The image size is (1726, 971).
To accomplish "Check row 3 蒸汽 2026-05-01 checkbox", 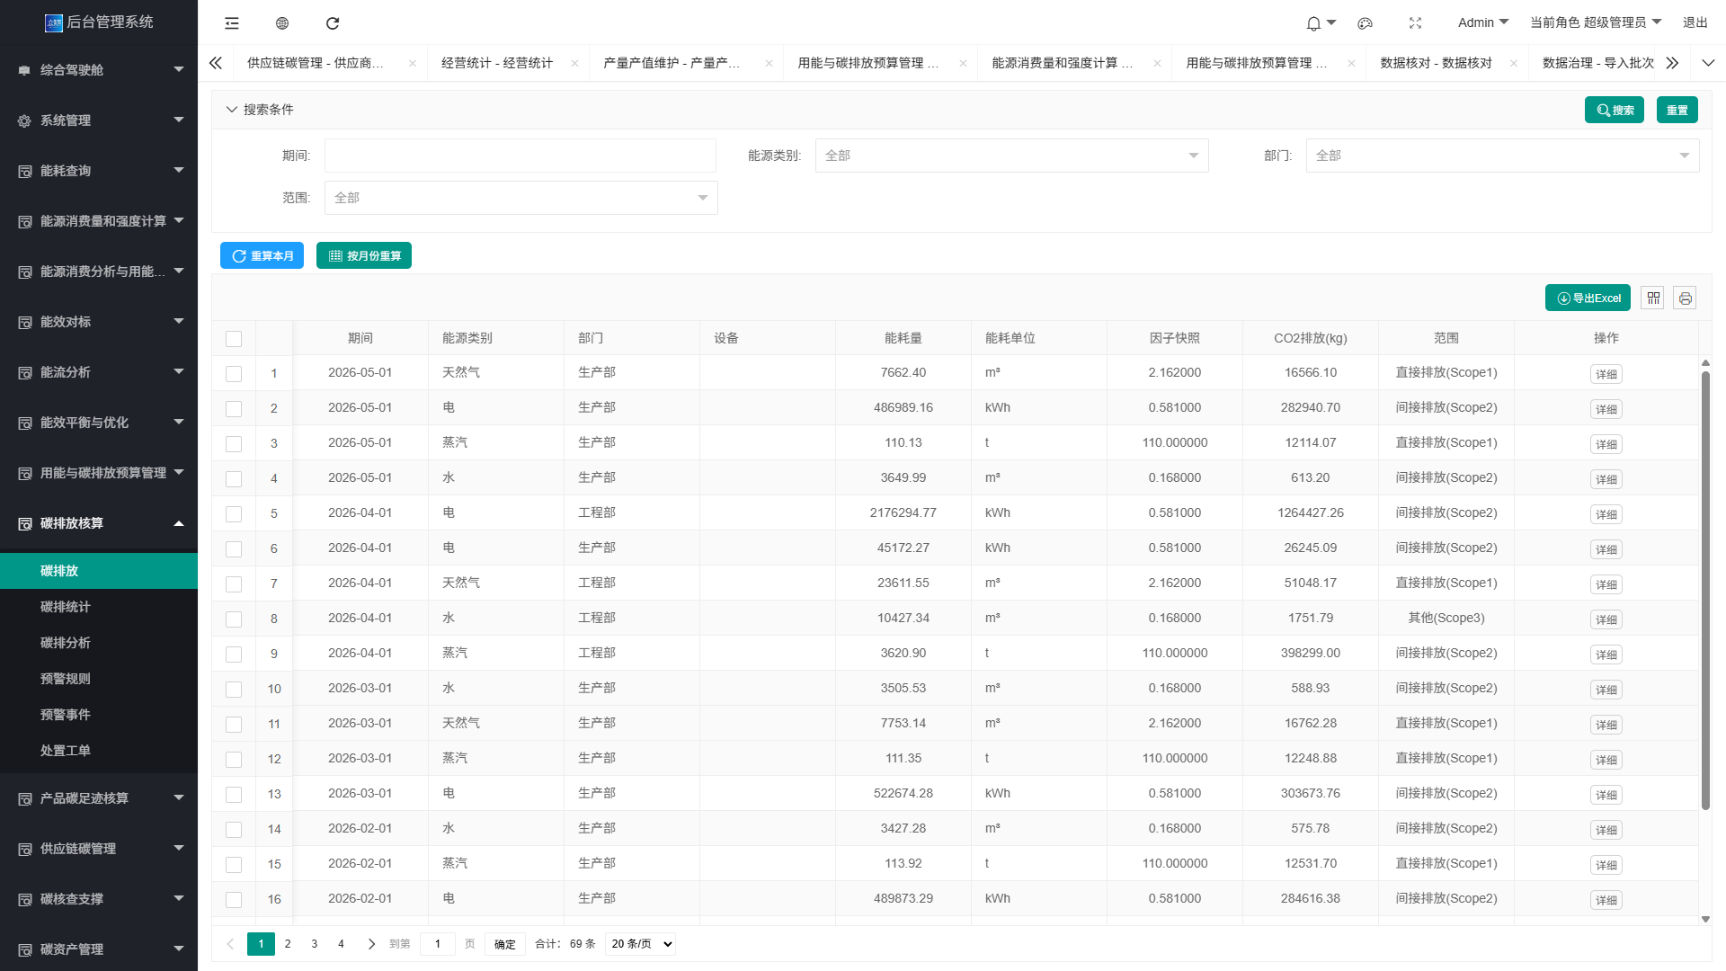I will [234, 444].
